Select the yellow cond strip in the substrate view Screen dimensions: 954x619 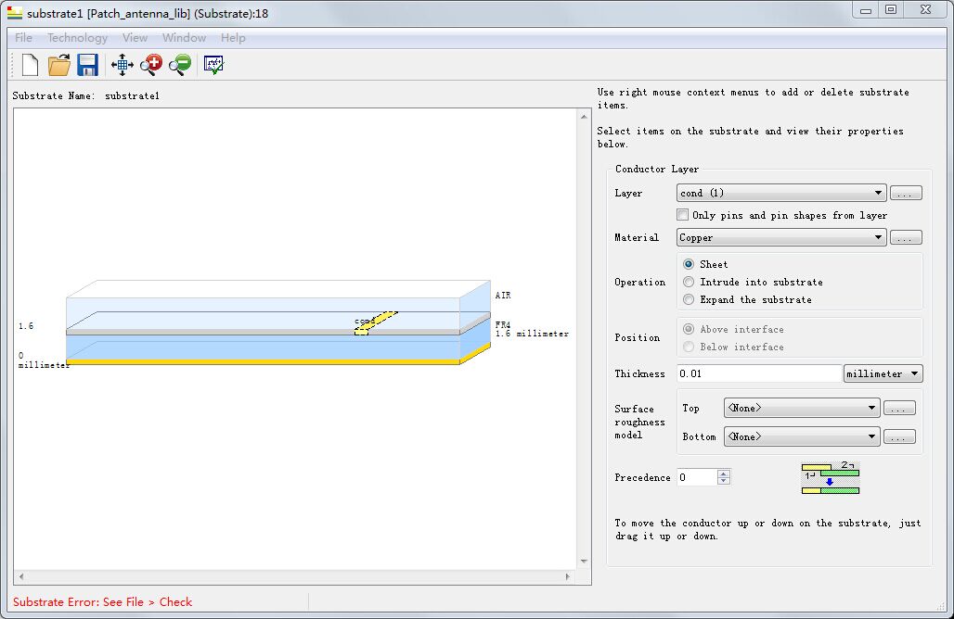pyautogui.click(x=376, y=322)
